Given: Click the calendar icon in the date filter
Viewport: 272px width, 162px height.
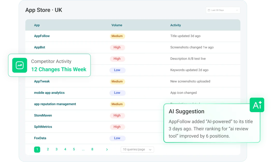Looking at the screenshot, I should (209, 10).
